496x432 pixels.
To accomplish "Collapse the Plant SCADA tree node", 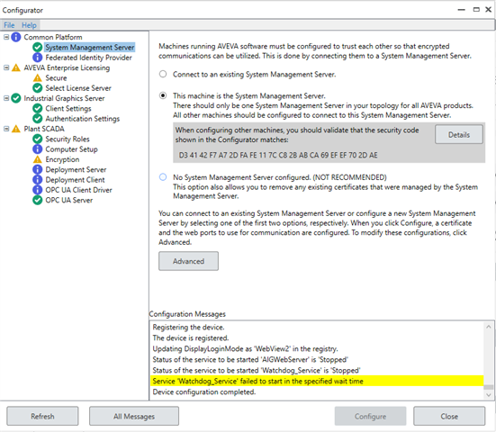I will pos(6,129).
